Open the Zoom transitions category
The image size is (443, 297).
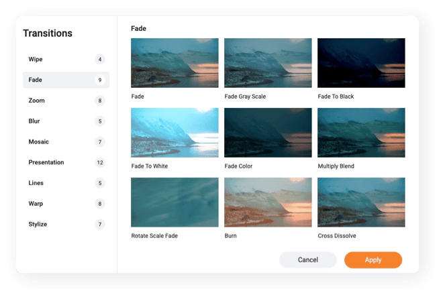(66, 101)
